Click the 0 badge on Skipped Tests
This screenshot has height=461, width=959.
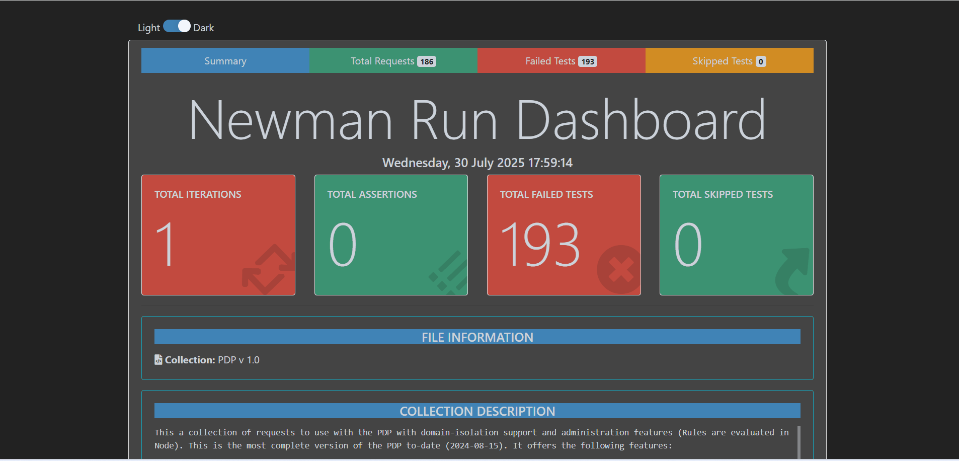point(761,61)
